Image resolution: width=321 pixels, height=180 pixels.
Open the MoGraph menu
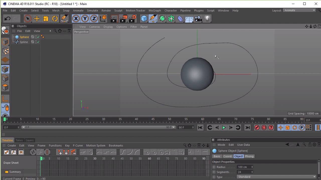(x=154, y=10)
